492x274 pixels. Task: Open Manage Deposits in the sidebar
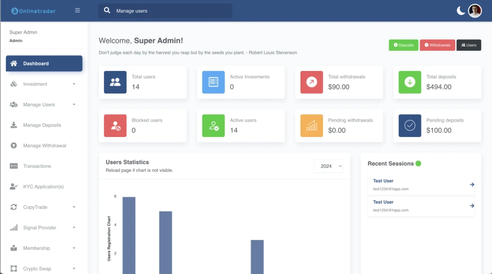[x=42, y=125]
